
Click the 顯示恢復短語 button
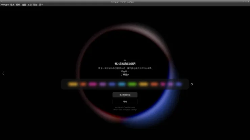(x=125, y=95)
